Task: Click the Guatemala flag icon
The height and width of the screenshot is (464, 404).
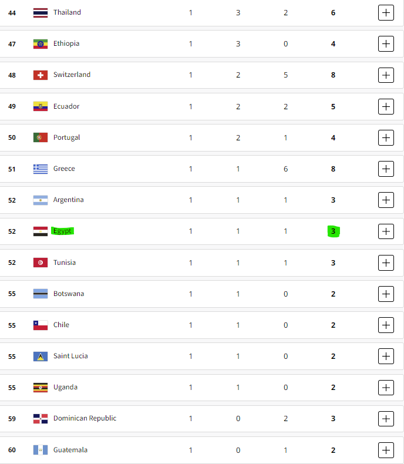Action: (41, 450)
